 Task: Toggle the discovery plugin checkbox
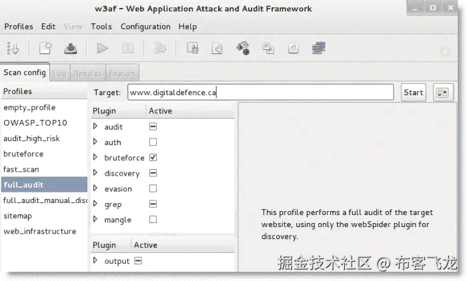153,173
